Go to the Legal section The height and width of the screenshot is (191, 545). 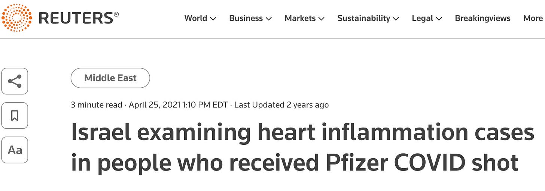[x=423, y=18]
